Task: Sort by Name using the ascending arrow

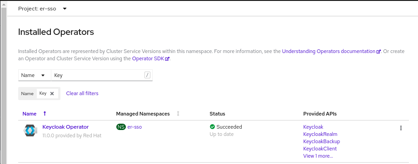Action: [x=45, y=114]
